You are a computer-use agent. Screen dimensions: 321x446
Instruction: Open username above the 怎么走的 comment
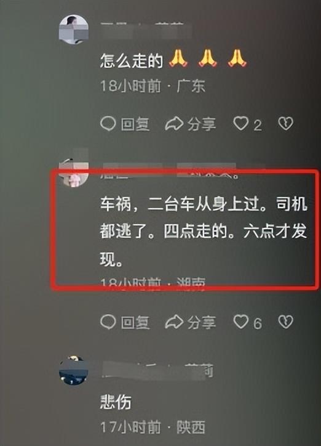click(146, 30)
